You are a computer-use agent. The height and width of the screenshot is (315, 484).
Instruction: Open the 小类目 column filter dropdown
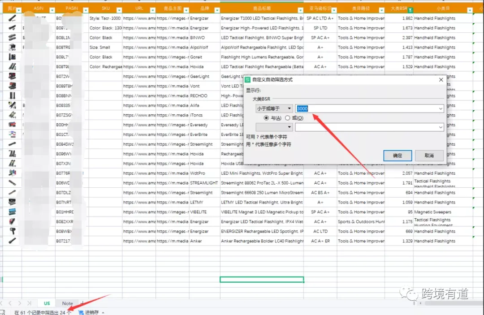(470, 10)
